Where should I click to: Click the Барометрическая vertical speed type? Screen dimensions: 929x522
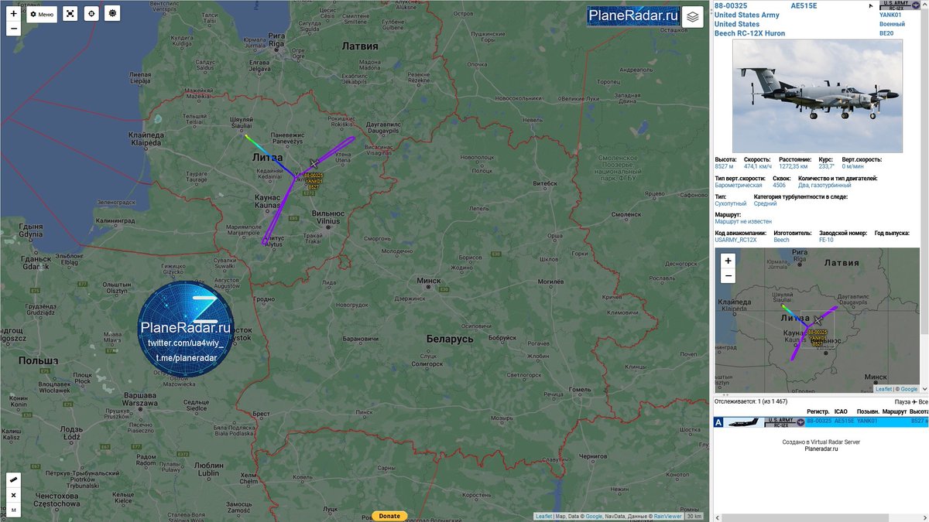point(738,185)
